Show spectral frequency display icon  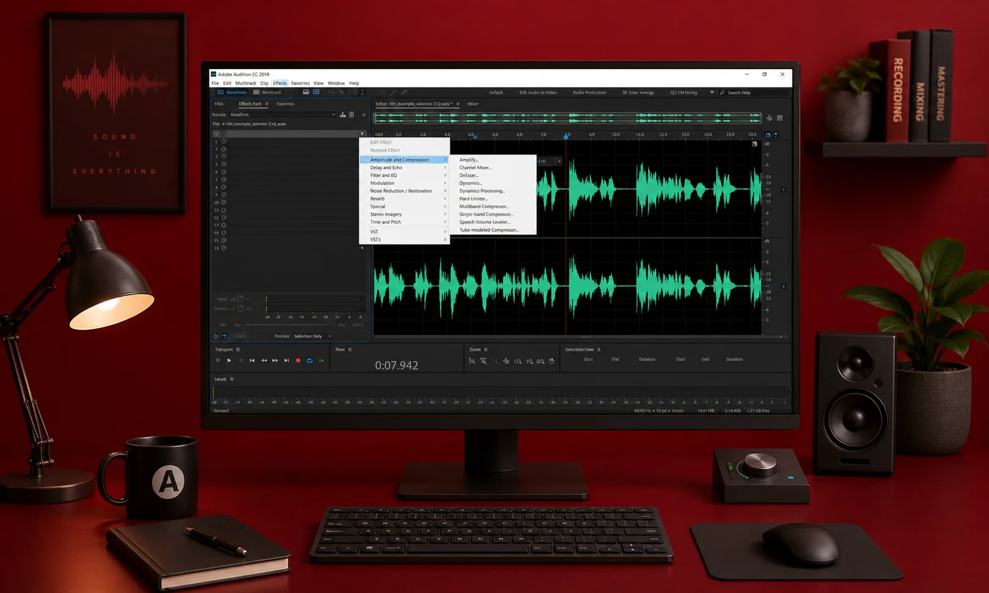pos(306,92)
